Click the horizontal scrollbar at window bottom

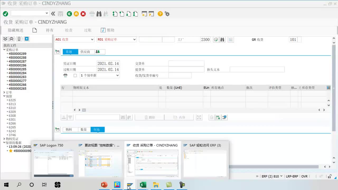[274, 167]
